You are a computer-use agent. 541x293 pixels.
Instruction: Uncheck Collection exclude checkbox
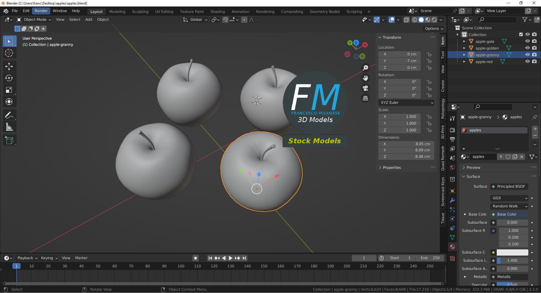[521, 34]
